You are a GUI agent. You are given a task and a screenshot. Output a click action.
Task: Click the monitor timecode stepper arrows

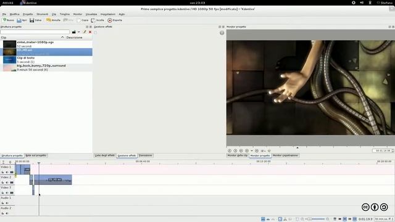[x=393, y=150]
